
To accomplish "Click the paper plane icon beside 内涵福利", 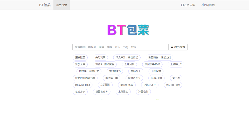I will pos(202,5).
